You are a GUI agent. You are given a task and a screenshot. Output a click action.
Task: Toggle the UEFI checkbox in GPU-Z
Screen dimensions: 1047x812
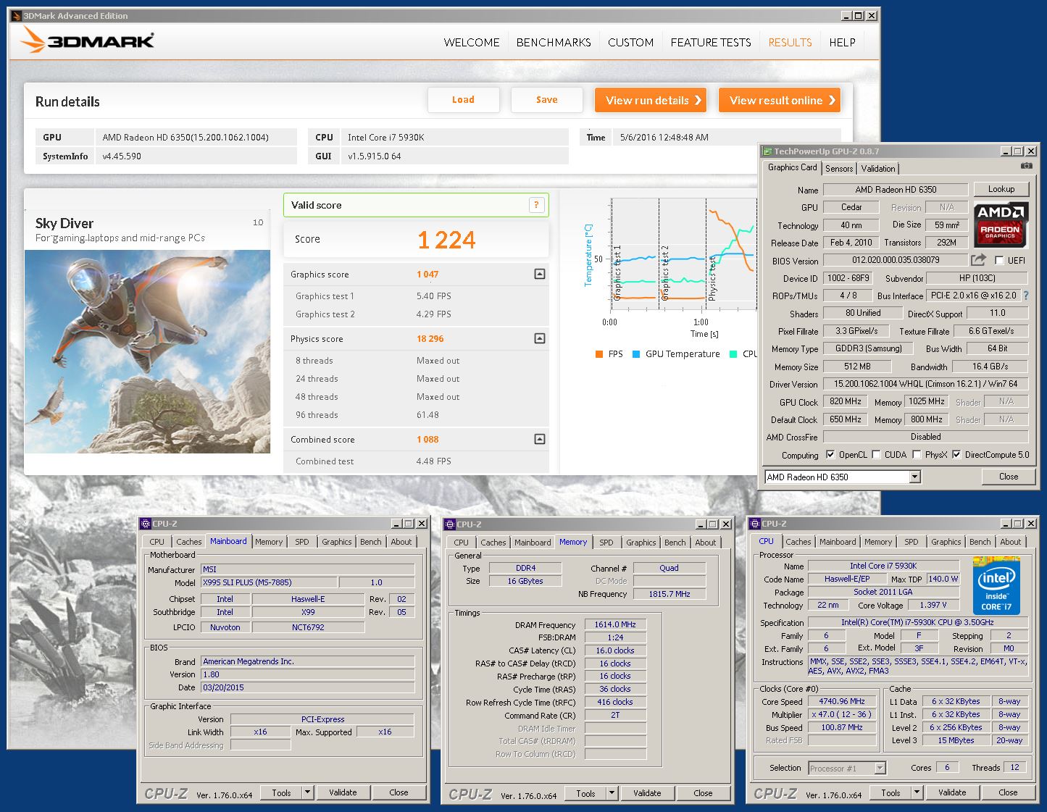999,260
